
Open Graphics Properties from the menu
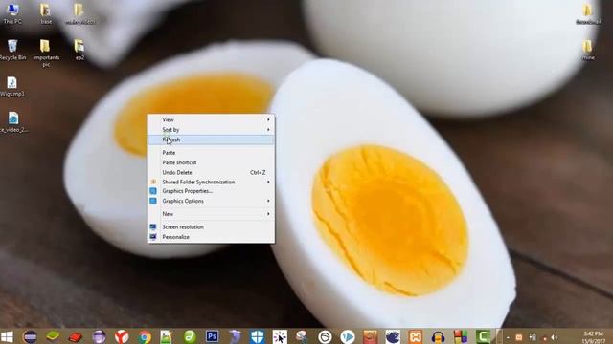tap(211, 191)
